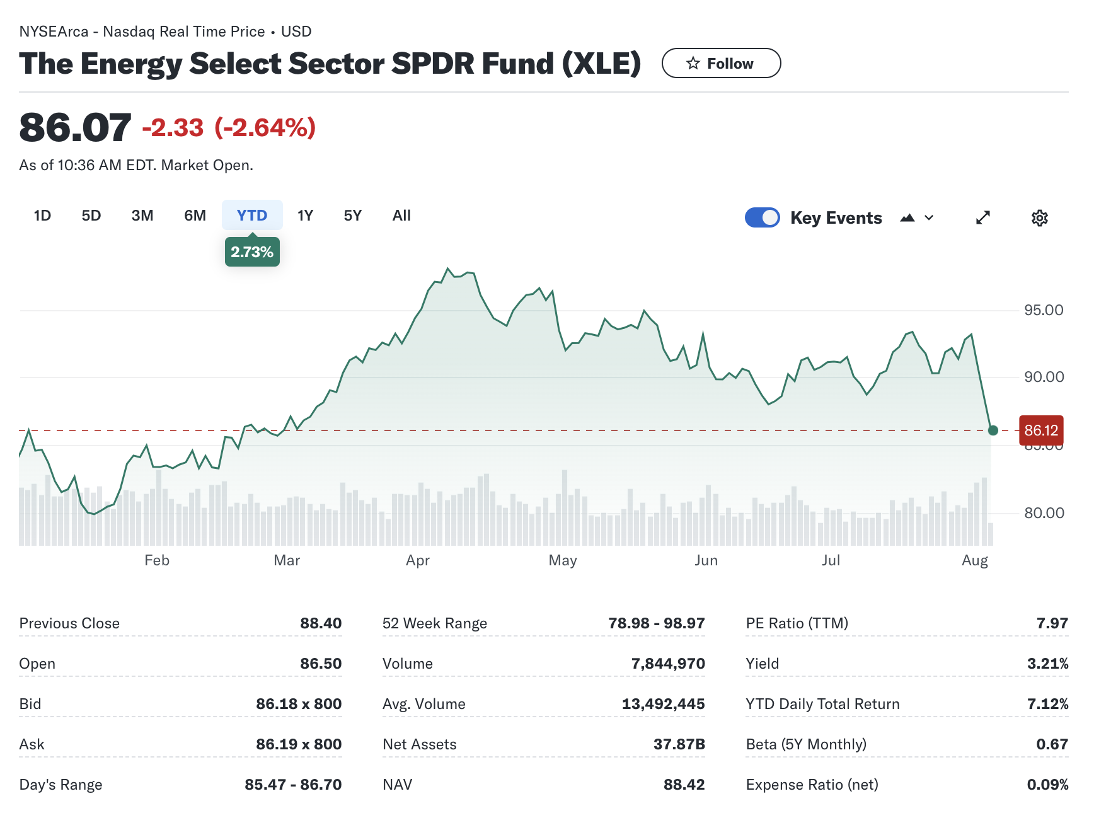
Task: Click Day's Range value 85.47 - 86.70
Action: click(x=293, y=785)
